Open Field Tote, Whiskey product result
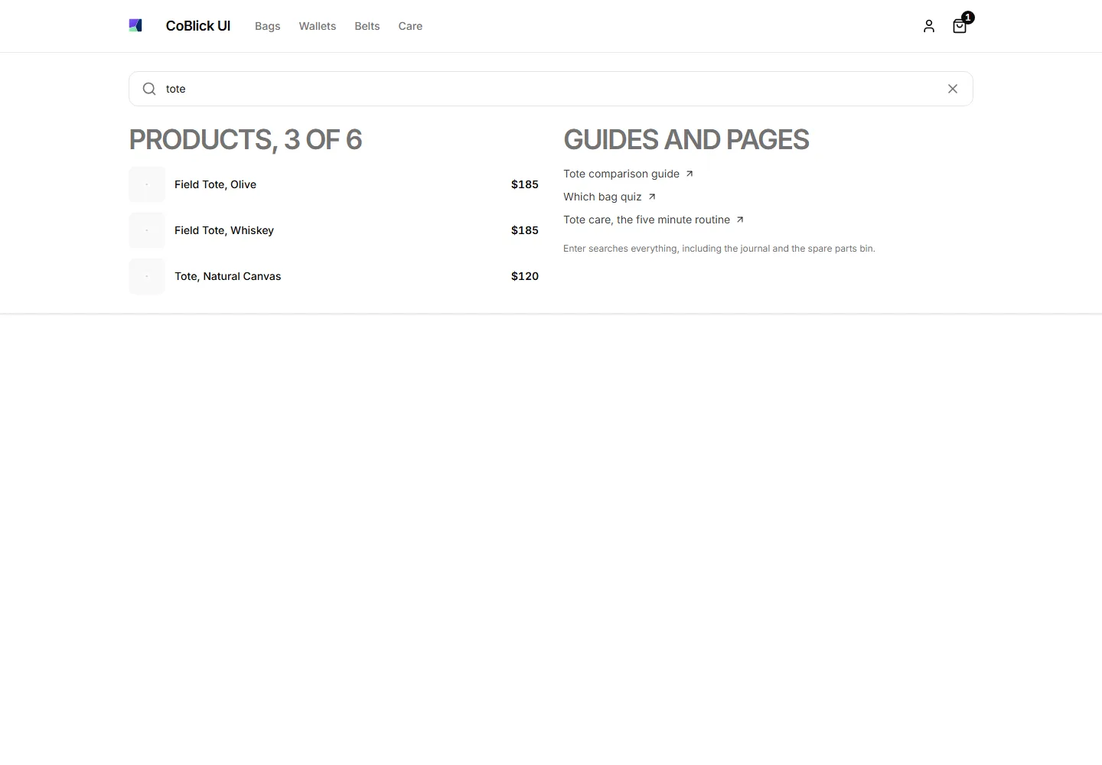The height and width of the screenshot is (765, 1102). (334, 230)
